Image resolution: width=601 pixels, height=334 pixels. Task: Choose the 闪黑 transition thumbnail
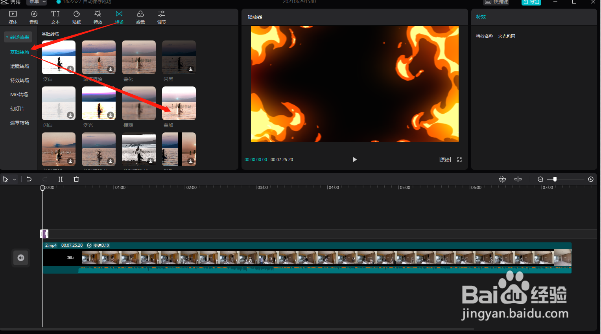[179, 57]
